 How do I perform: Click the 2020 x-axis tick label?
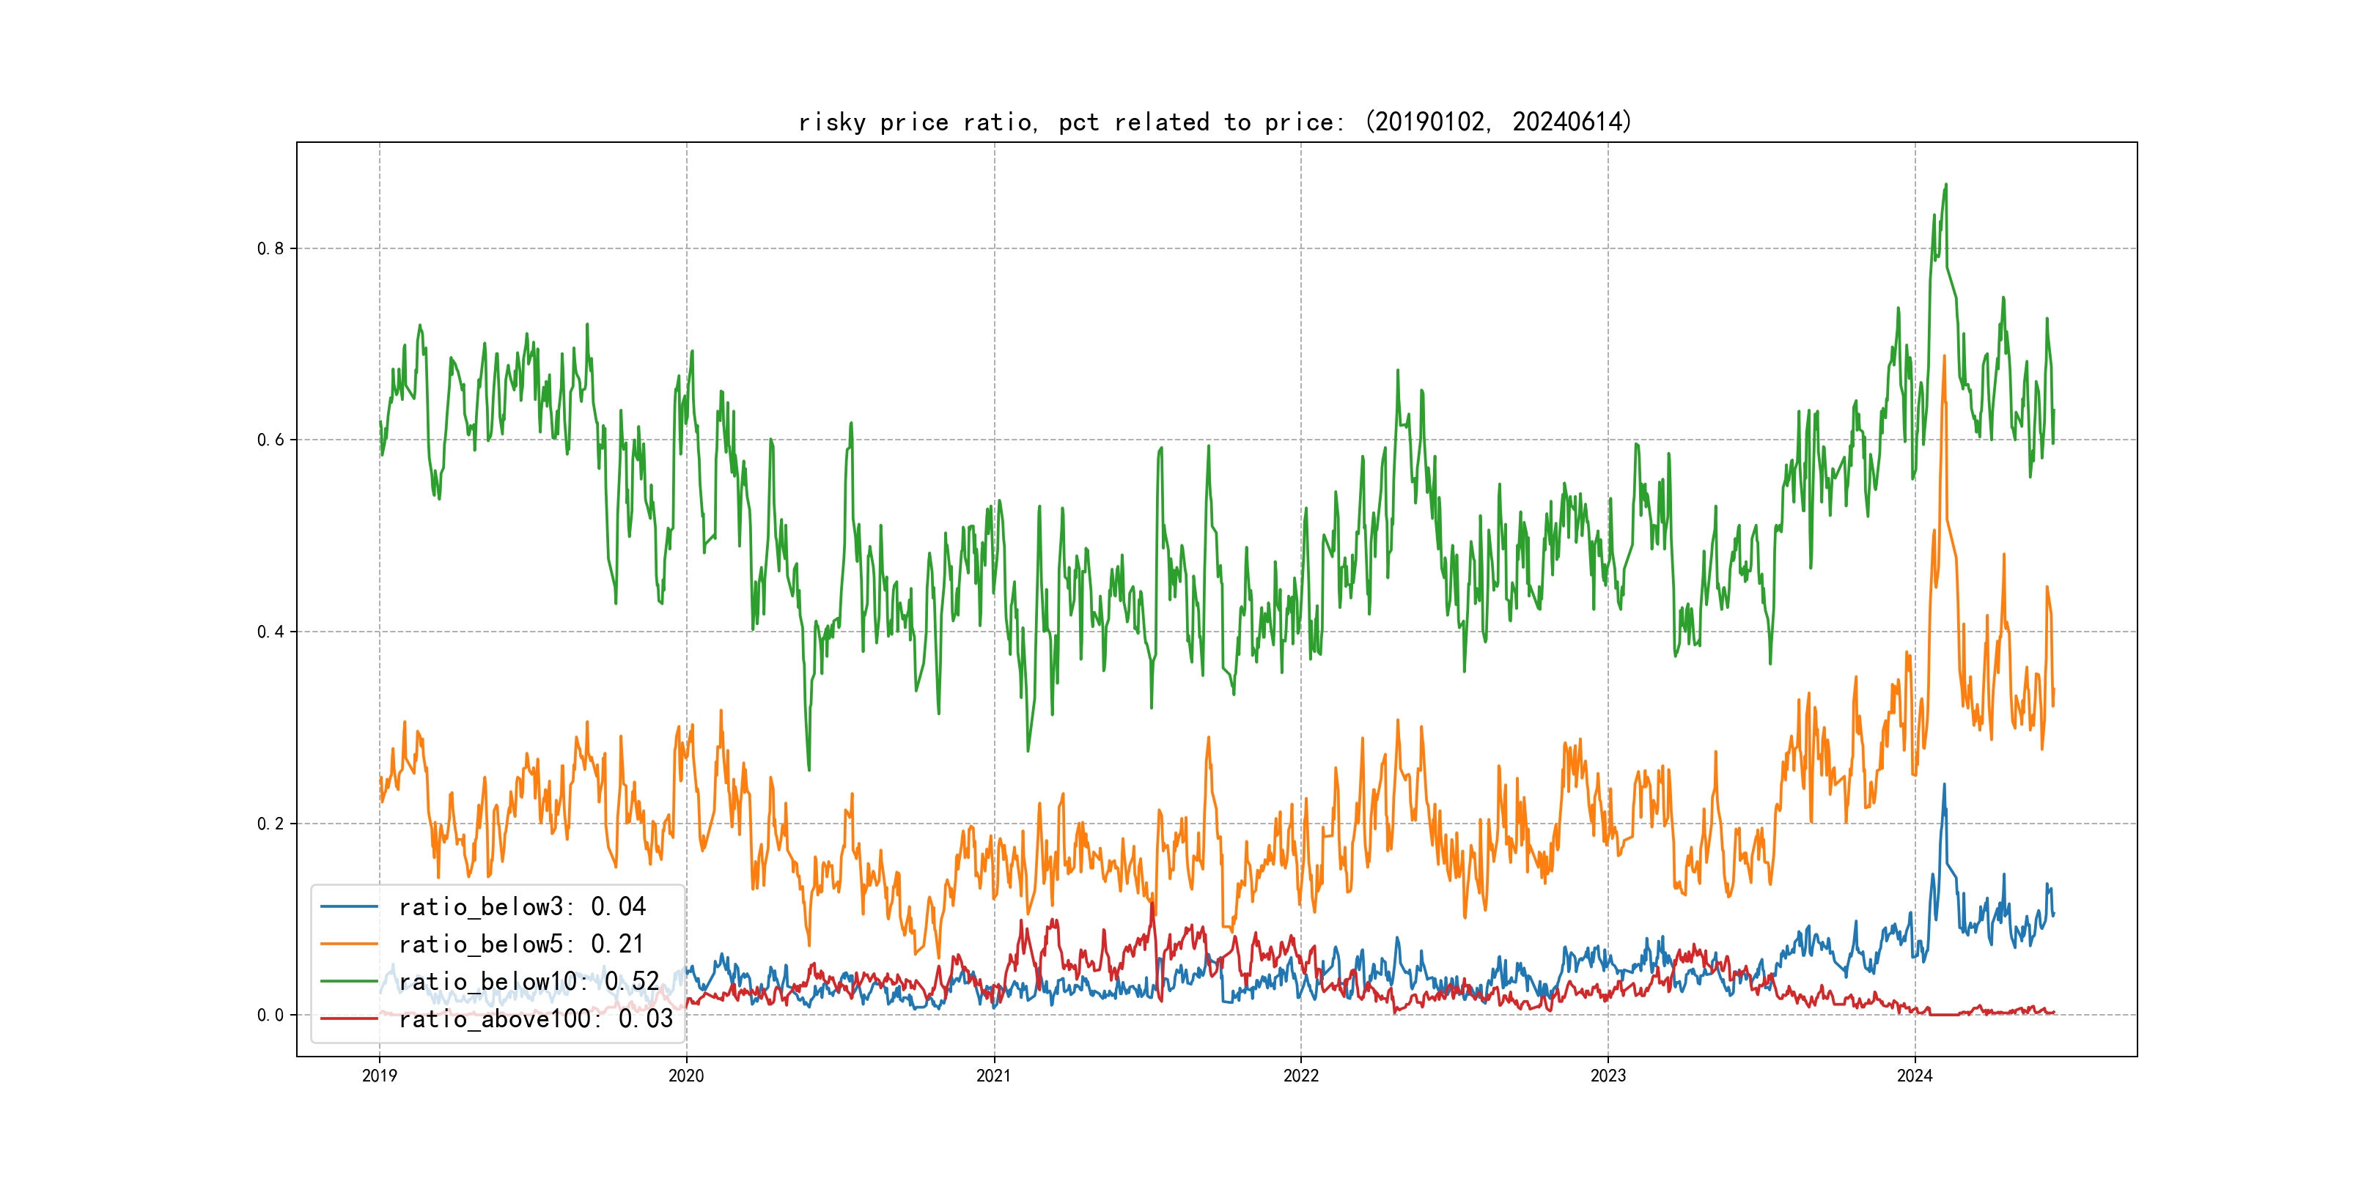pos(686,1076)
